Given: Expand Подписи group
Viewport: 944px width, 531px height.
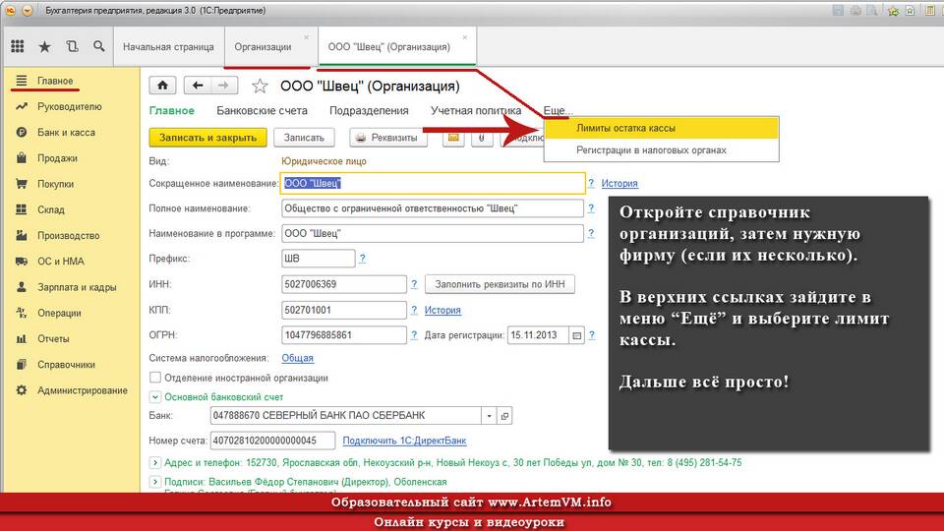Looking at the screenshot, I should pyautogui.click(x=155, y=482).
